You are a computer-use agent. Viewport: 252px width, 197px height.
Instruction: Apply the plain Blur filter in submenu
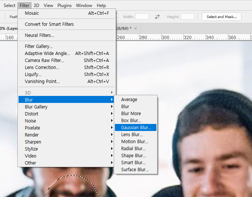(136, 106)
